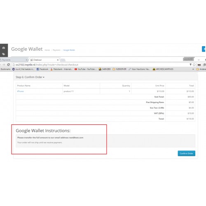Collapse the Step 6: Confirm Order panel
The height and width of the screenshot is (206, 206).
coord(30,77)
